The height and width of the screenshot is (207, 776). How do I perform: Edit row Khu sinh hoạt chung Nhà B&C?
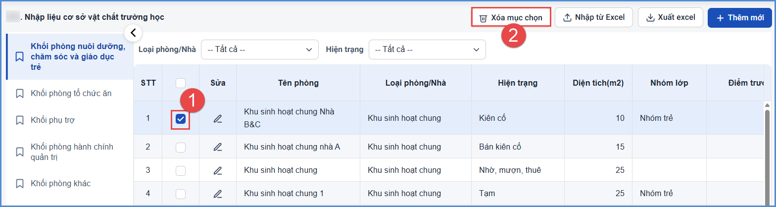coord(218,118)
